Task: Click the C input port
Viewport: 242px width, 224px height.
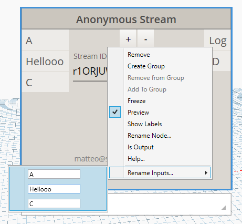Action: click(45, 82)
